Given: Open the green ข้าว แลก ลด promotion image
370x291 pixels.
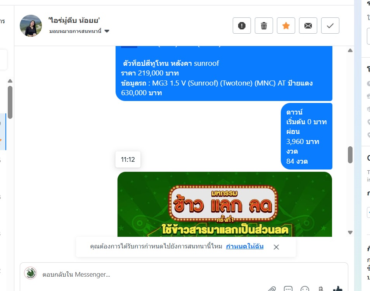Looking at the screenshot, I should click(x=225, y=204).
